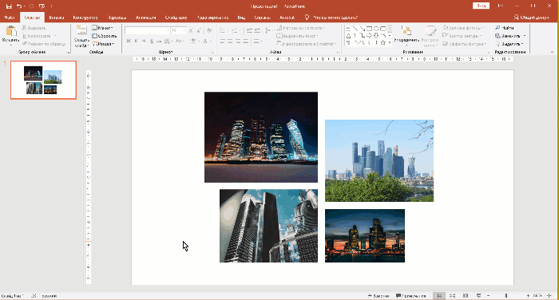Open the Acrobat tab
The image size is (559, 300).
pos(287,18)
